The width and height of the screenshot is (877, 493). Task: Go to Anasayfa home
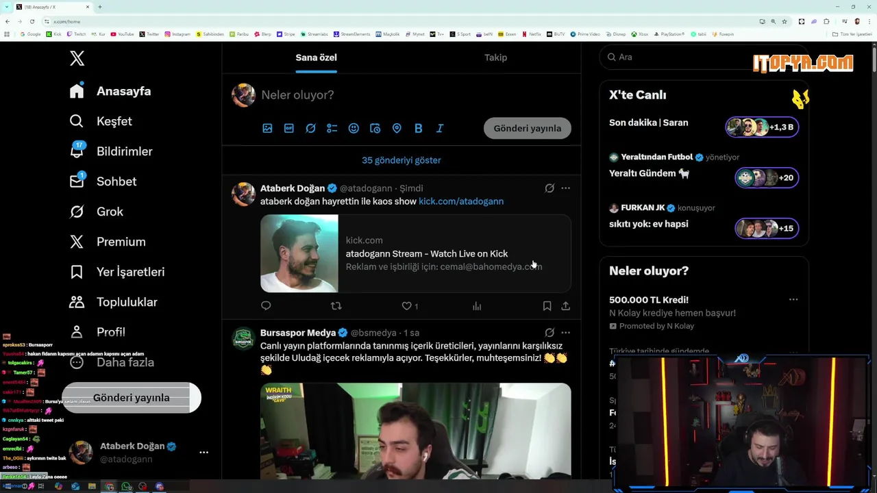pyautogui.click(x=110, y=91)
